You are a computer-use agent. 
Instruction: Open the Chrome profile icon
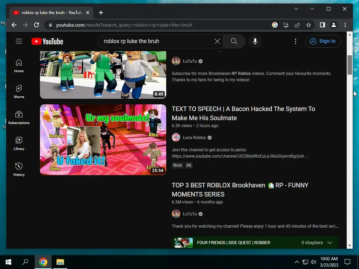click(x=334, y=25)
